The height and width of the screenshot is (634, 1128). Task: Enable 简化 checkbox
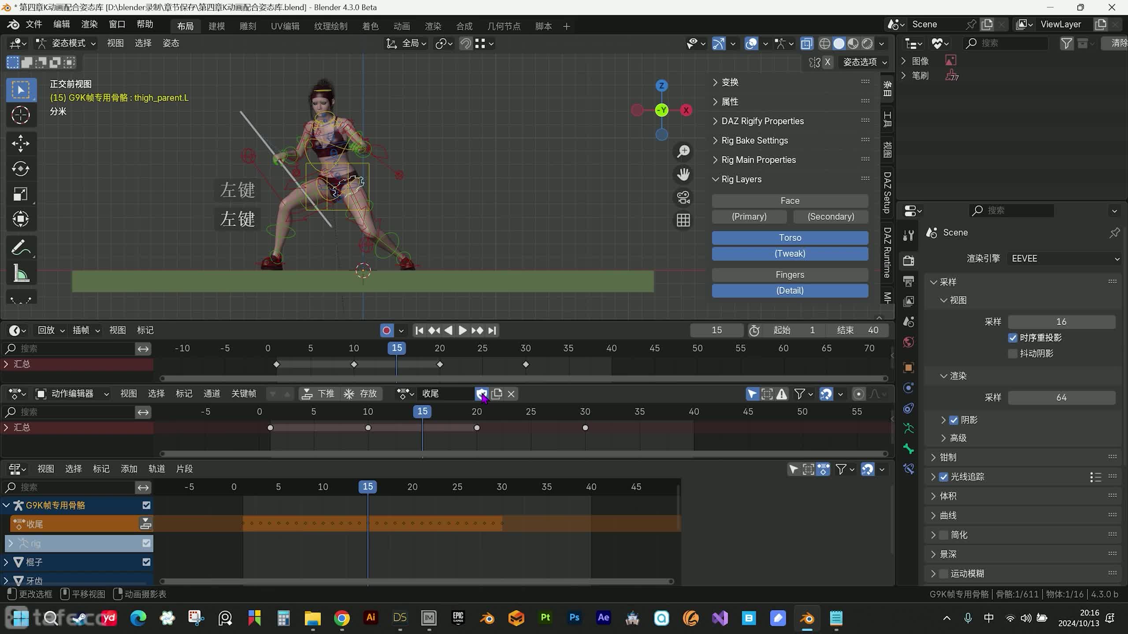tap(943, 535)
